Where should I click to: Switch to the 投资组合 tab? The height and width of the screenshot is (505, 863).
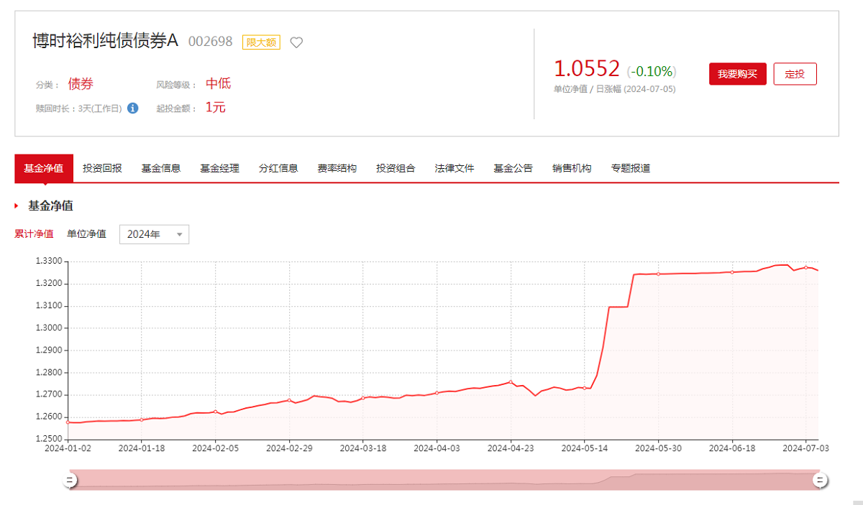point(396,168)
